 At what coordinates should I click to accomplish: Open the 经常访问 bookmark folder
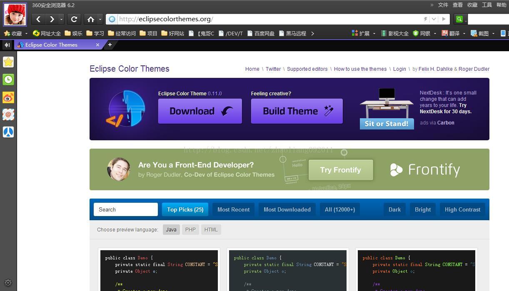(122, 33)
